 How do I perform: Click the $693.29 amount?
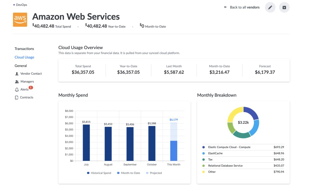279,147
